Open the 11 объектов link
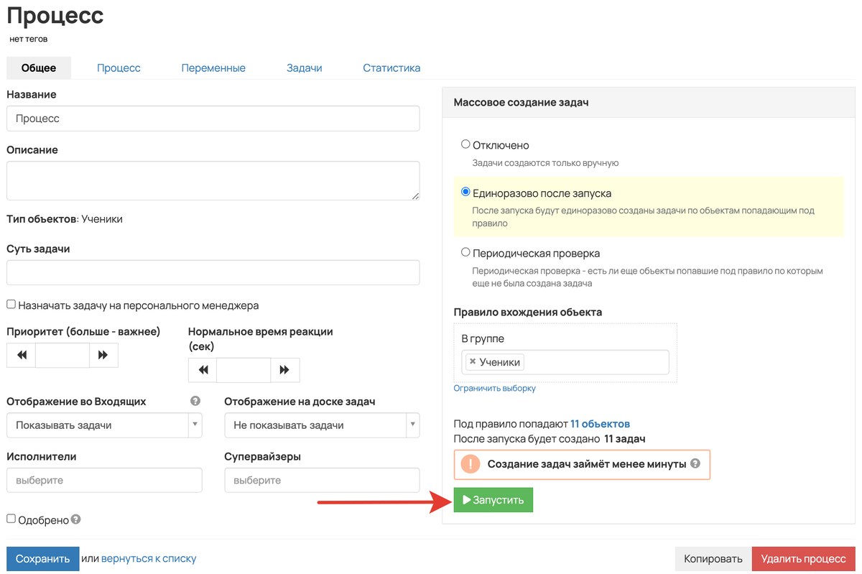This screenshot has width=862, height=574. point(600,424)
